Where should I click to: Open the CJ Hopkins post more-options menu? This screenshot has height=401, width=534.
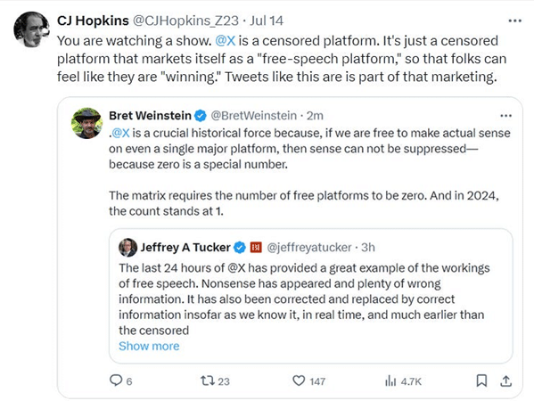pos(514,21)
